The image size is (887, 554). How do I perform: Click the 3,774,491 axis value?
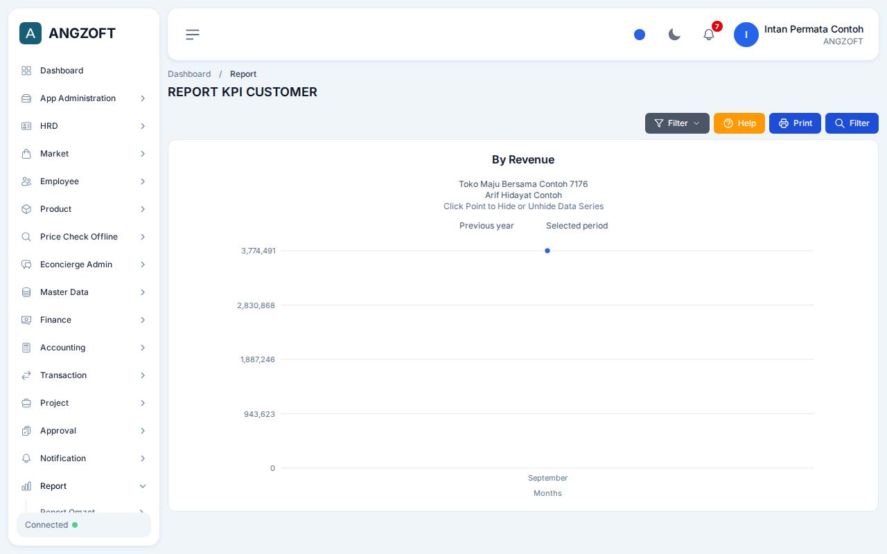point(258,251)
